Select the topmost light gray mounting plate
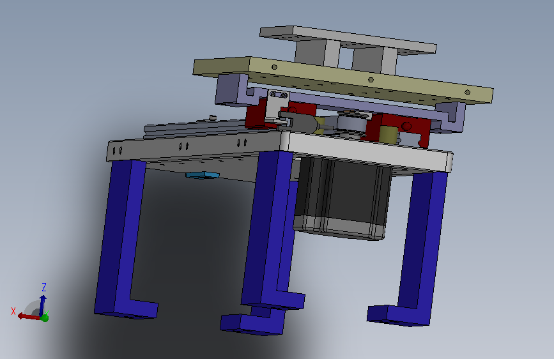The height and width of the screenshot is (359, 554). (348, 40)
